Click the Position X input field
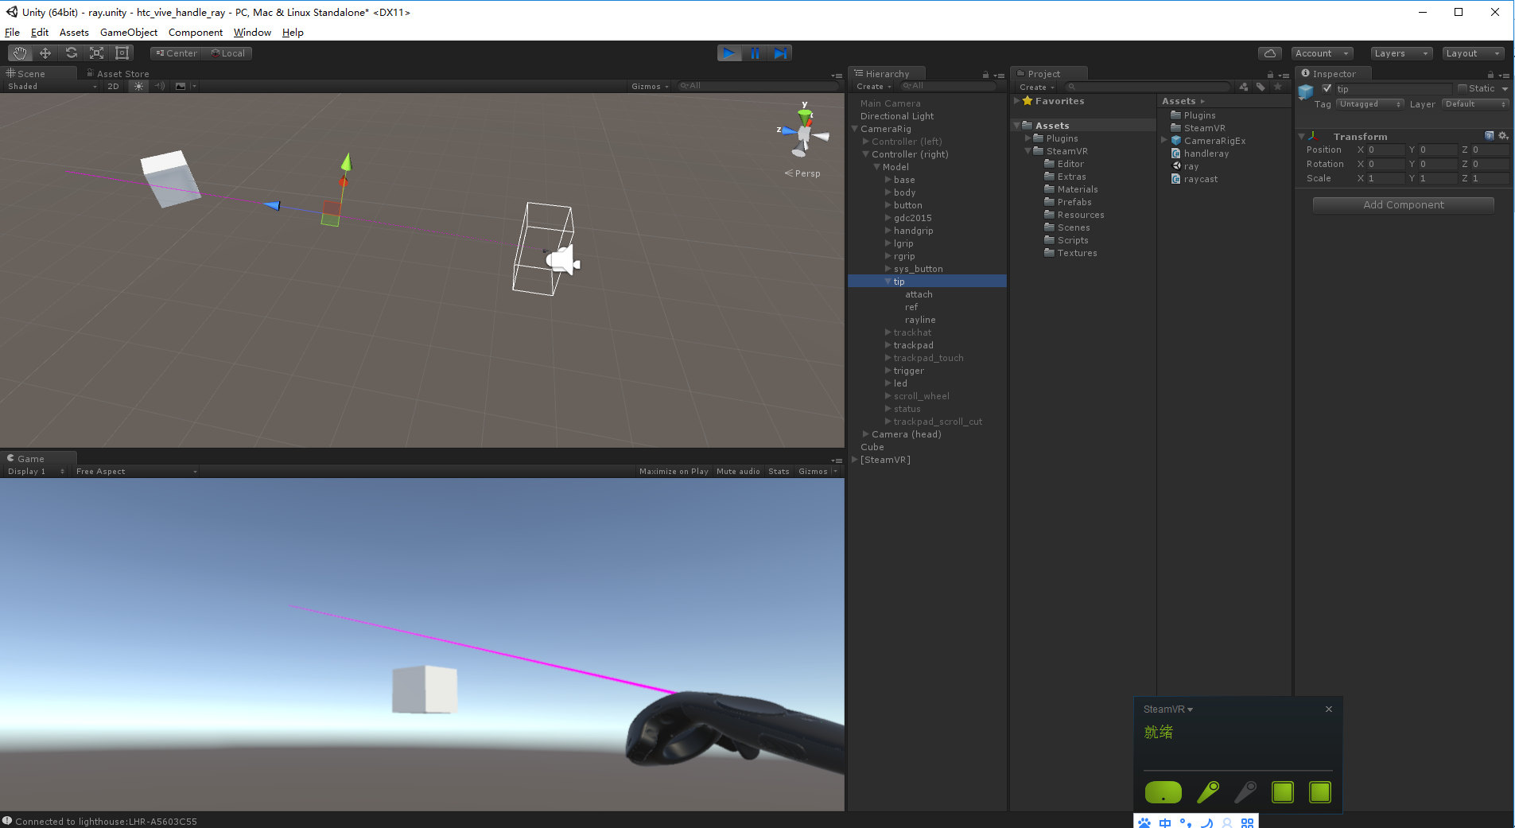 coord(1385,150)
